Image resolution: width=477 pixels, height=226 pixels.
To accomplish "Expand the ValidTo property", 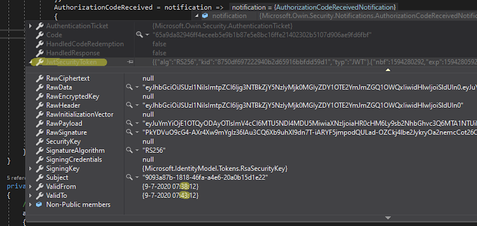I will point(30,195).
